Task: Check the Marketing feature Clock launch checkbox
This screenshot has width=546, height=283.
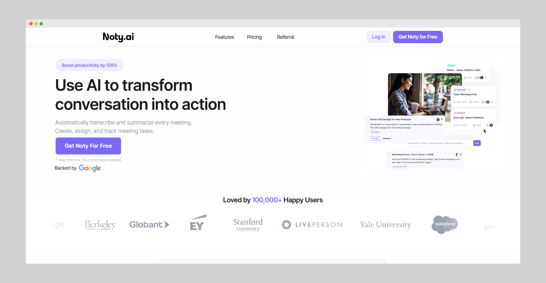Action: [389, 155]
